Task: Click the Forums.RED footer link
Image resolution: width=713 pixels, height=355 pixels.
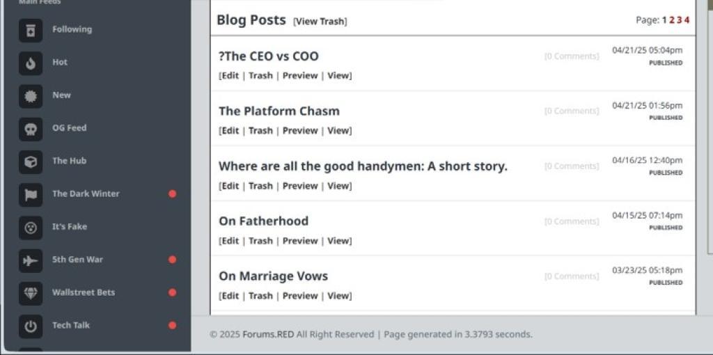Action: [x=268, y=334]
